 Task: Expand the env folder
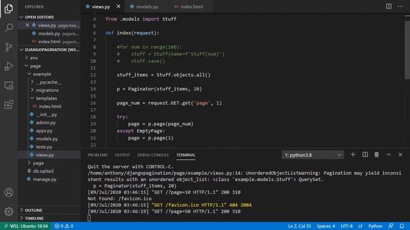coord(26,57)
